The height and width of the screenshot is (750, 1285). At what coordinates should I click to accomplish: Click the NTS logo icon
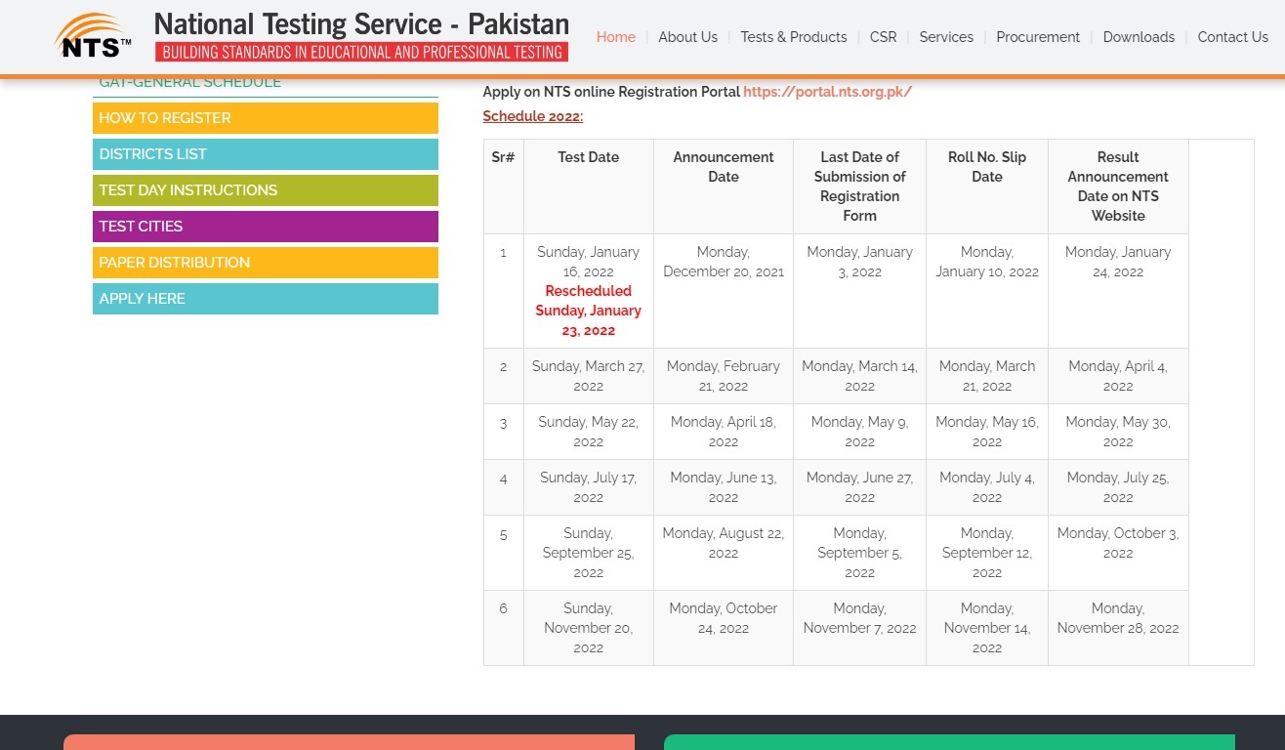[93, 36]
